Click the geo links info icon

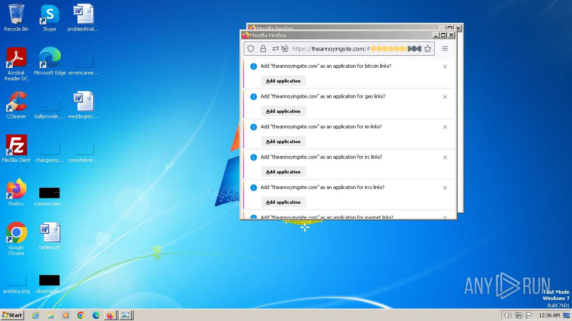click(253, 97)
